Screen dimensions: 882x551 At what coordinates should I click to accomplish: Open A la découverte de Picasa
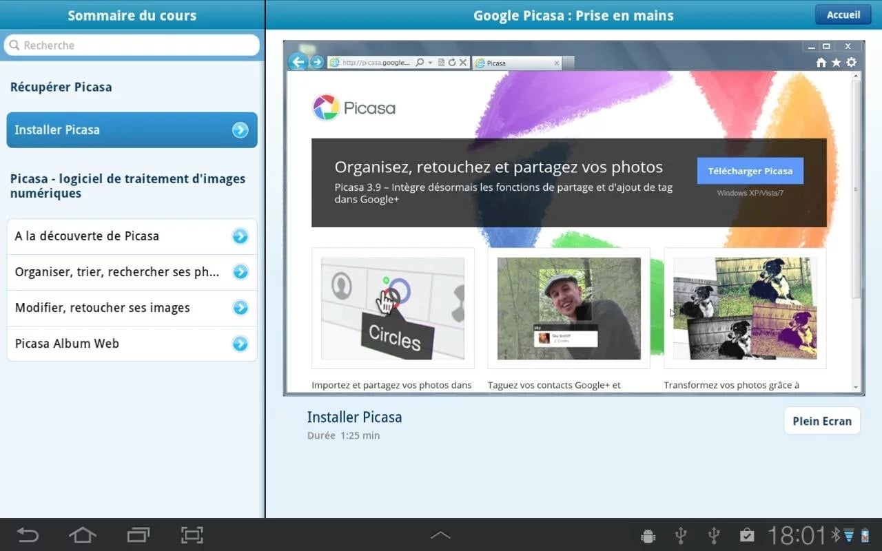(132, 236)
